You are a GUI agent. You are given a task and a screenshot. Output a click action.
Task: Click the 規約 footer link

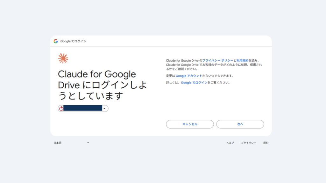click(x=266, y=143)
